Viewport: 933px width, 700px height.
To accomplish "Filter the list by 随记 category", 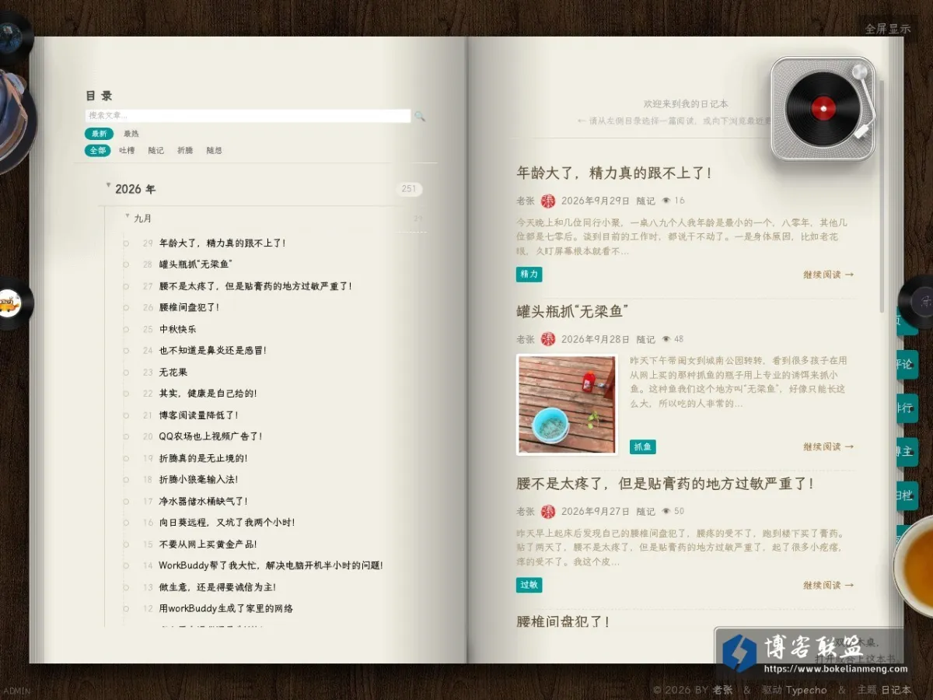I will pyautogui.click(x=156, y=150).
